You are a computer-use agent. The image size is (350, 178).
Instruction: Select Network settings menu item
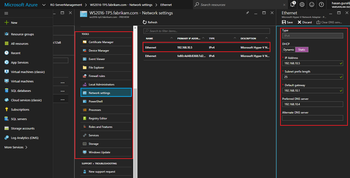[106, 93]
